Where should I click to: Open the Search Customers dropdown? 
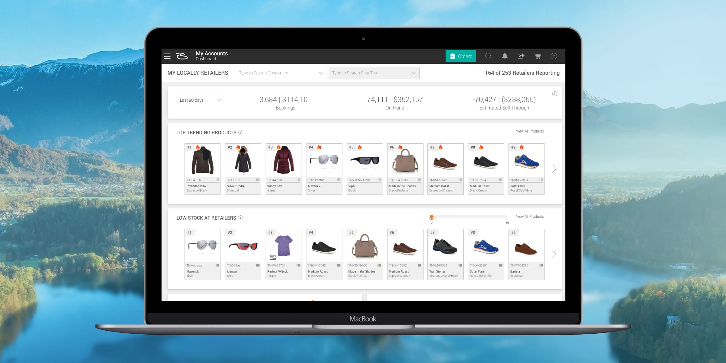[281, 73]
